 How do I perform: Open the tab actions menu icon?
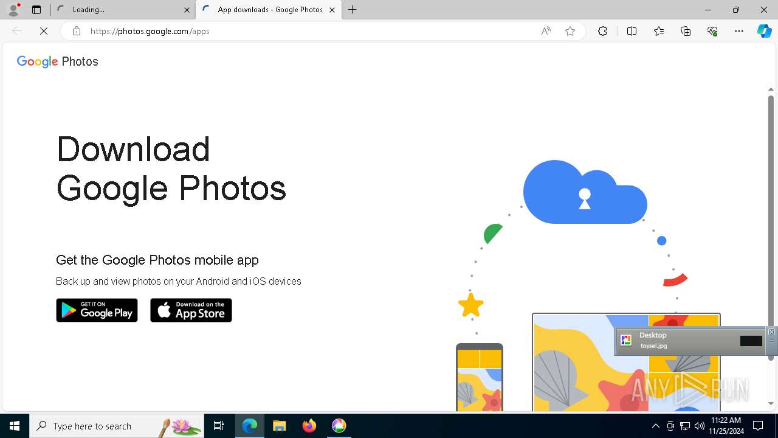[x=36, y=10]
